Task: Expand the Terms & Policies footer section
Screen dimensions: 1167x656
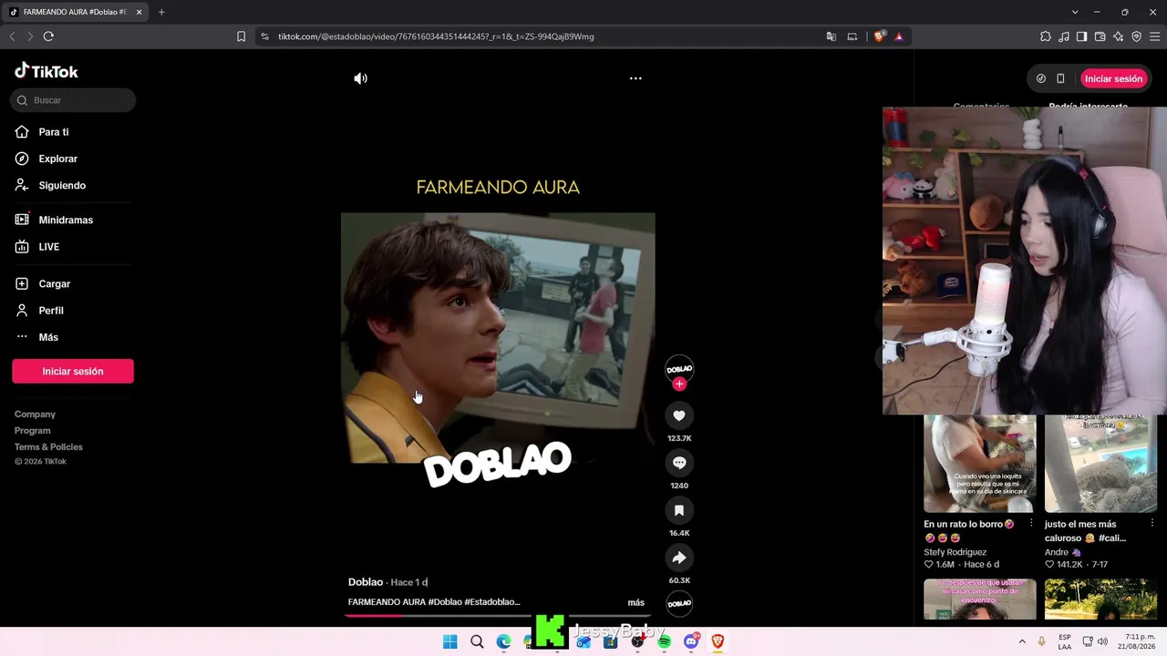Action: pyautogui.click(x=48, y=447)
